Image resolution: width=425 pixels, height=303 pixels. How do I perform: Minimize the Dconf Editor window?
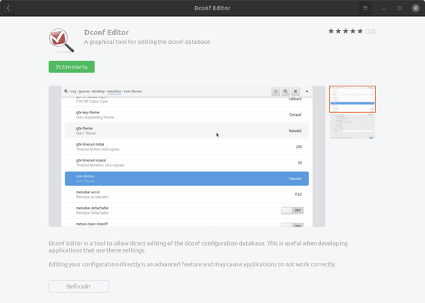point(383,8)
